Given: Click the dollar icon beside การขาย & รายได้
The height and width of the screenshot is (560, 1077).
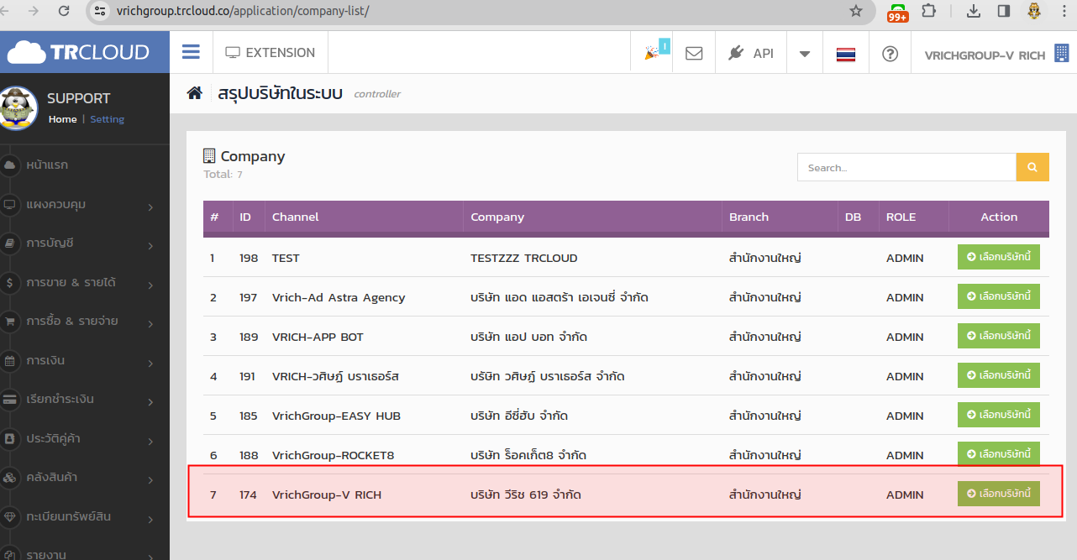Looking at the screenshot, I should point(10,283).
